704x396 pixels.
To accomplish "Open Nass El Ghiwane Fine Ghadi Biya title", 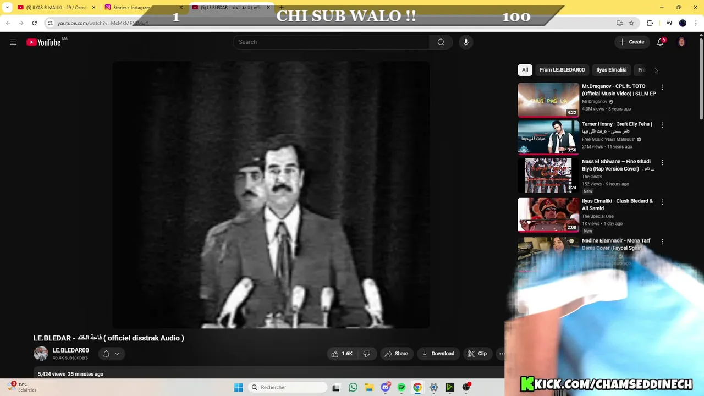I will click(x=618, y=165).
